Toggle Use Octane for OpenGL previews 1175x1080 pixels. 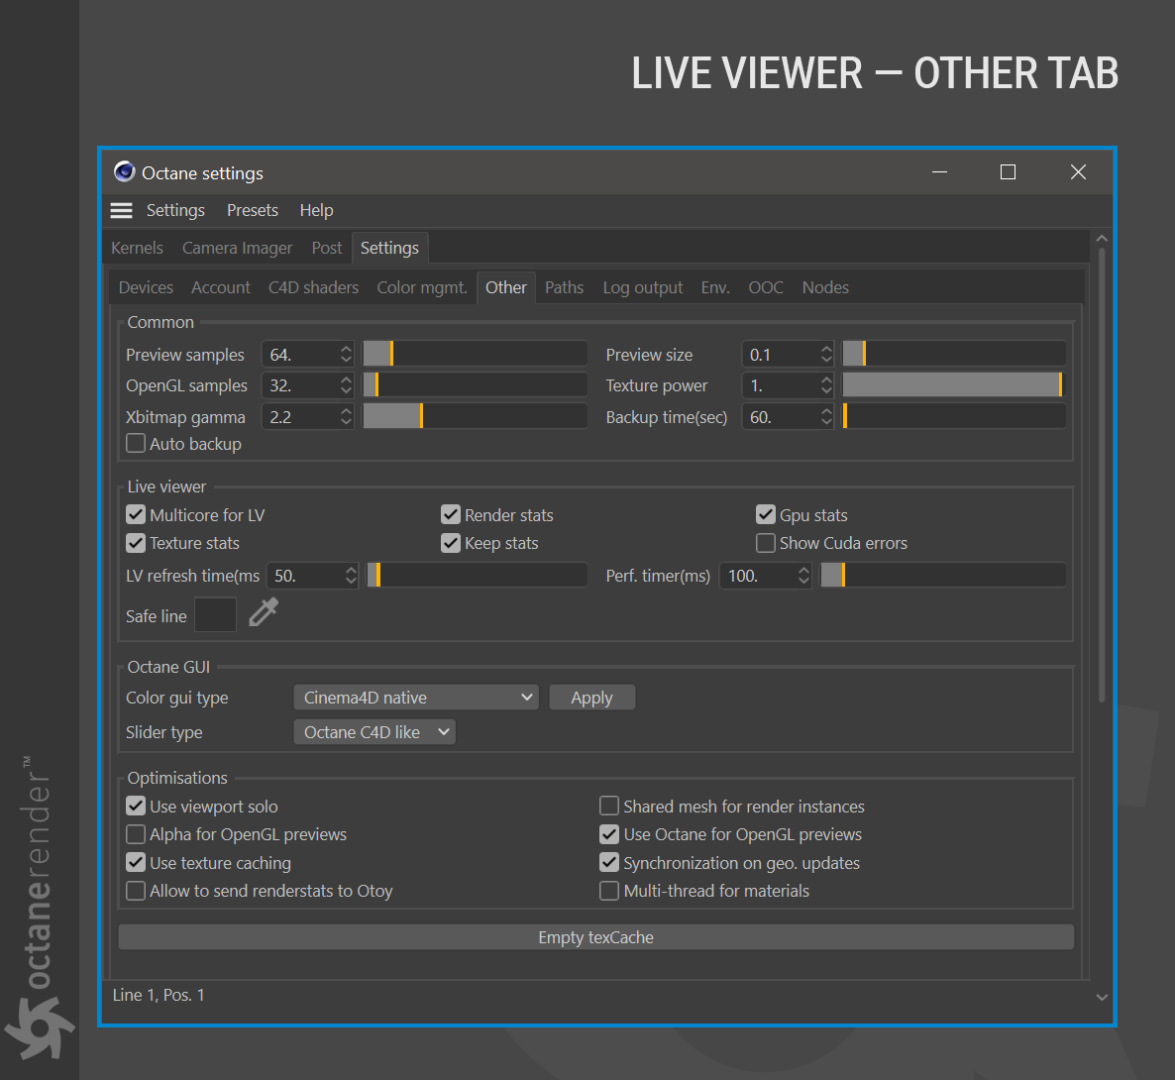tap(609, 834)
